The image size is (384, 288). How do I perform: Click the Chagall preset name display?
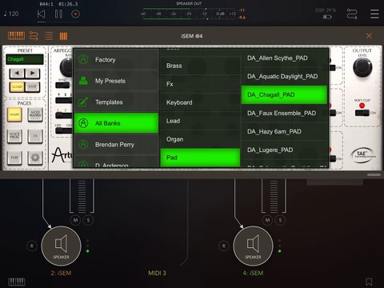point(25,59)
